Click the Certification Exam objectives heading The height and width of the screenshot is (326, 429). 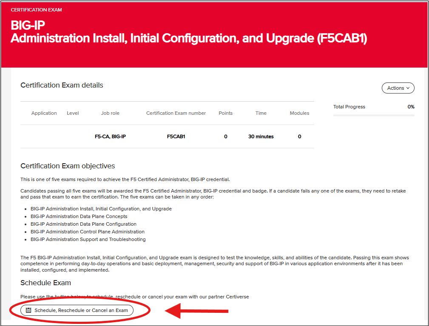[68, 166]
